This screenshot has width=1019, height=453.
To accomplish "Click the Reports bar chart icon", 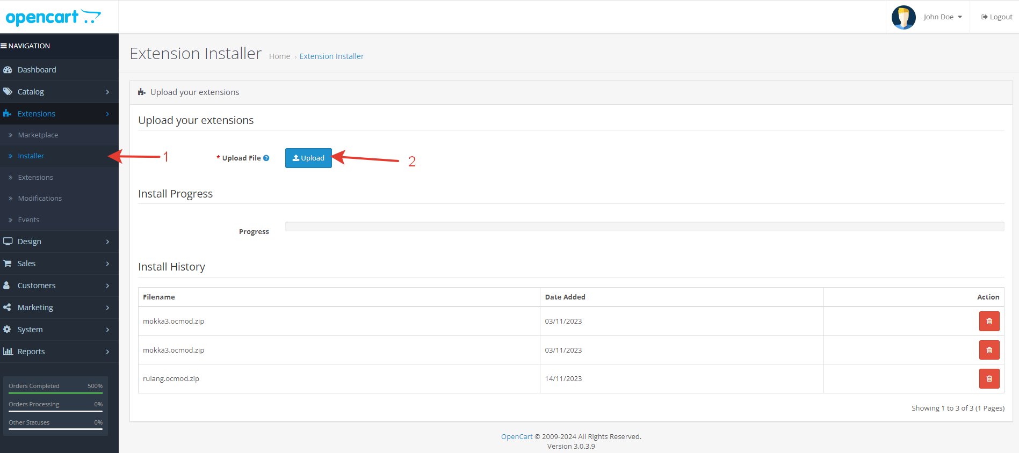I will coord(8,352).
